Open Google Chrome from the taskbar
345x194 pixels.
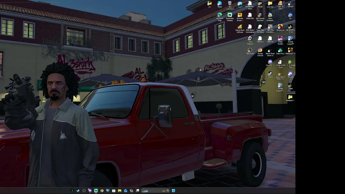coord(102,191)
